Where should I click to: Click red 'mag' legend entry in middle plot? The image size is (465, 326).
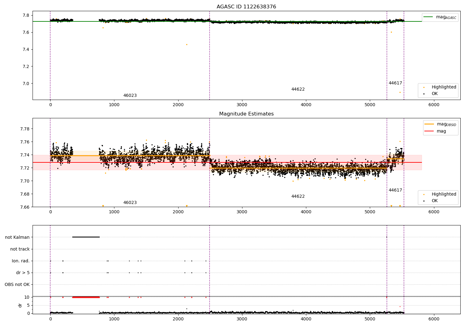click(435, 131)
